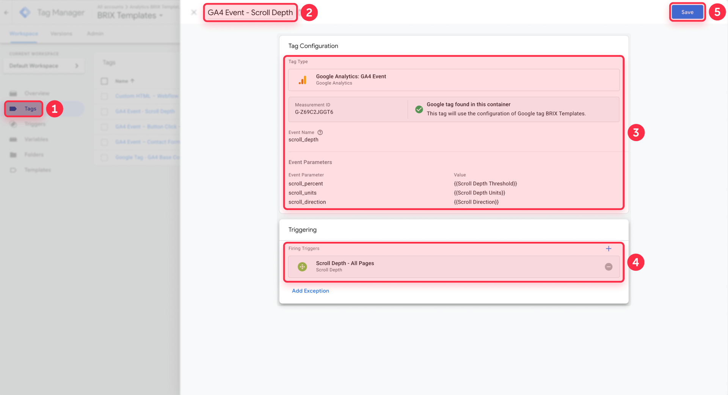Open the Triggers section

point(36,124)
